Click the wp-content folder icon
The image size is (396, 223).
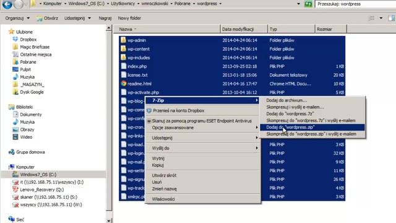pyautogui.click(x=123, y=49)
